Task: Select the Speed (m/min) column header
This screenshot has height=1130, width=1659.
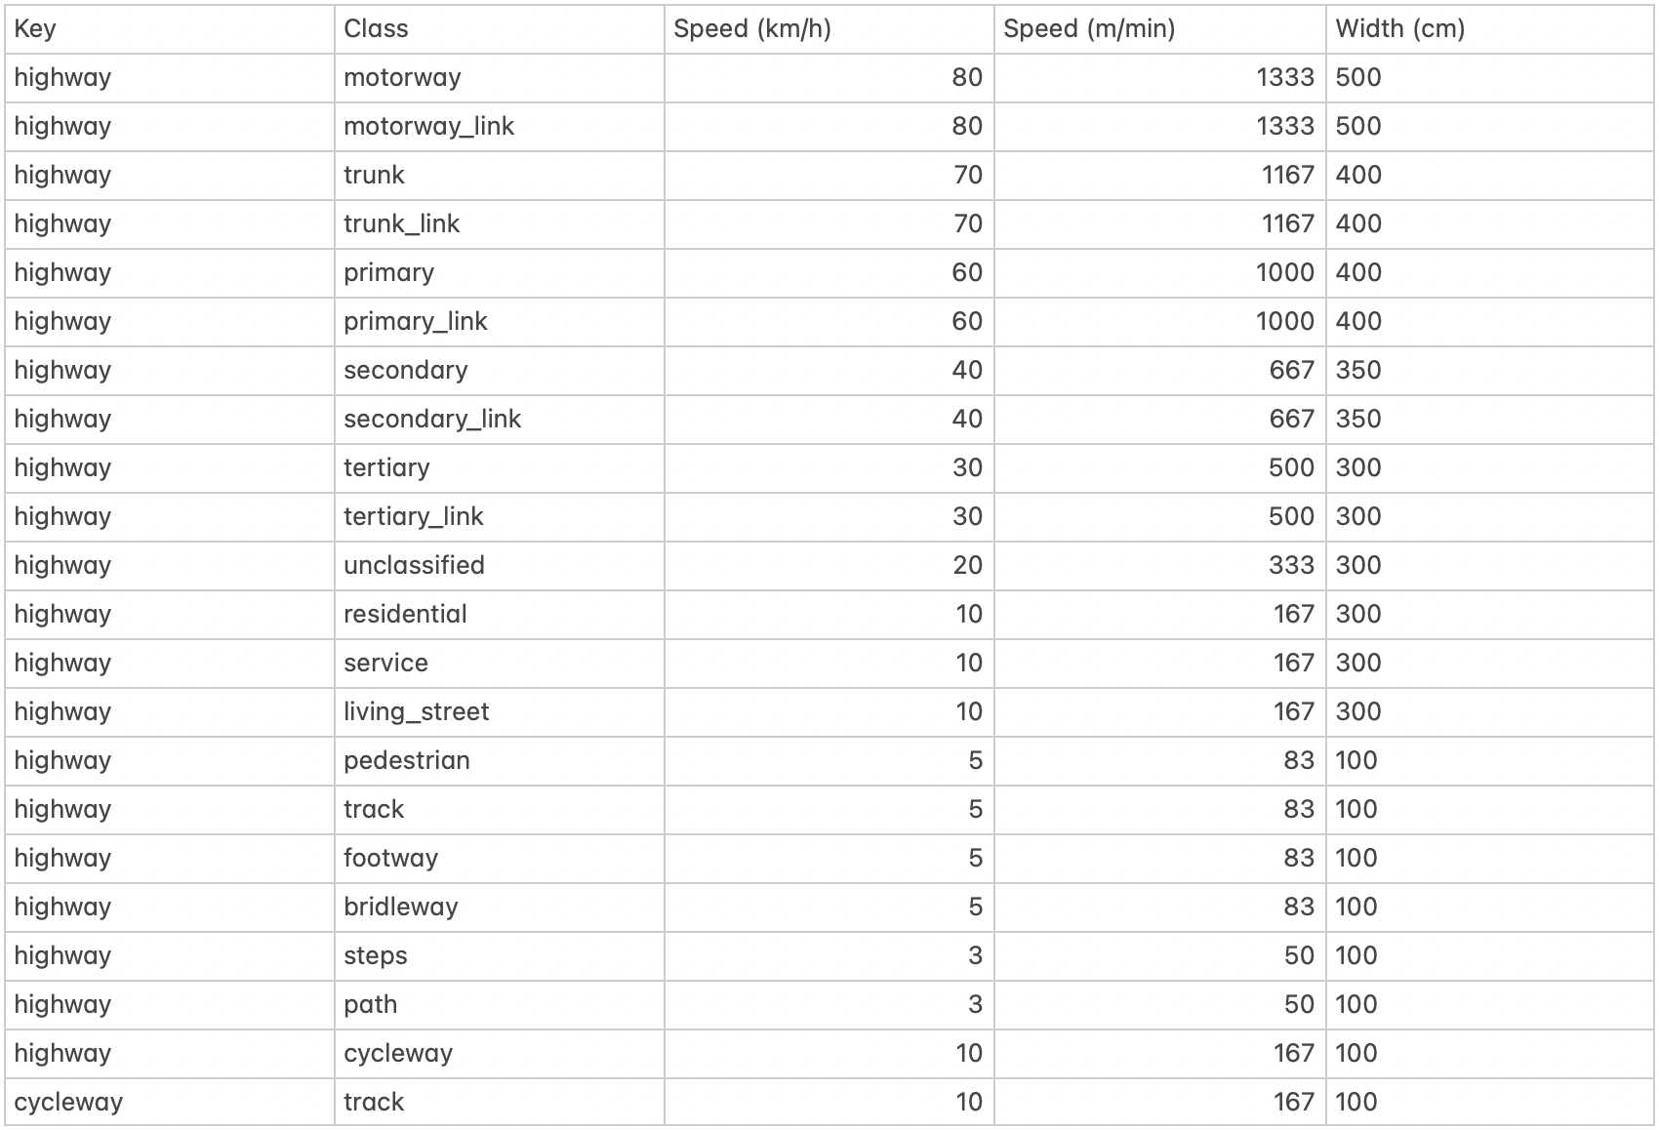Action: pos(1088,29)
